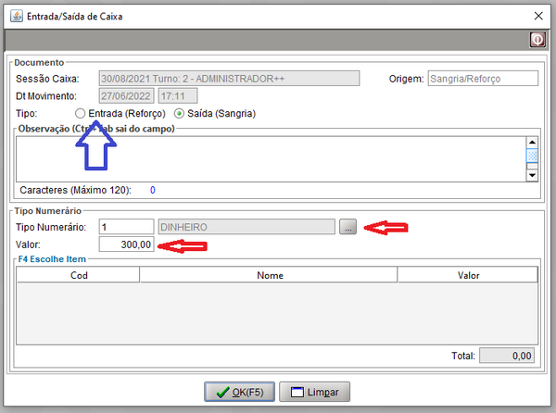
Task: Click the Total field showing 0,00
Action: (507, 356)
